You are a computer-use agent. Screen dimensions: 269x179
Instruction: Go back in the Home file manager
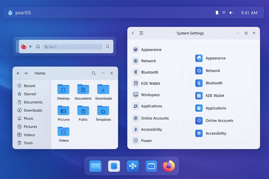tap(18, 73)
